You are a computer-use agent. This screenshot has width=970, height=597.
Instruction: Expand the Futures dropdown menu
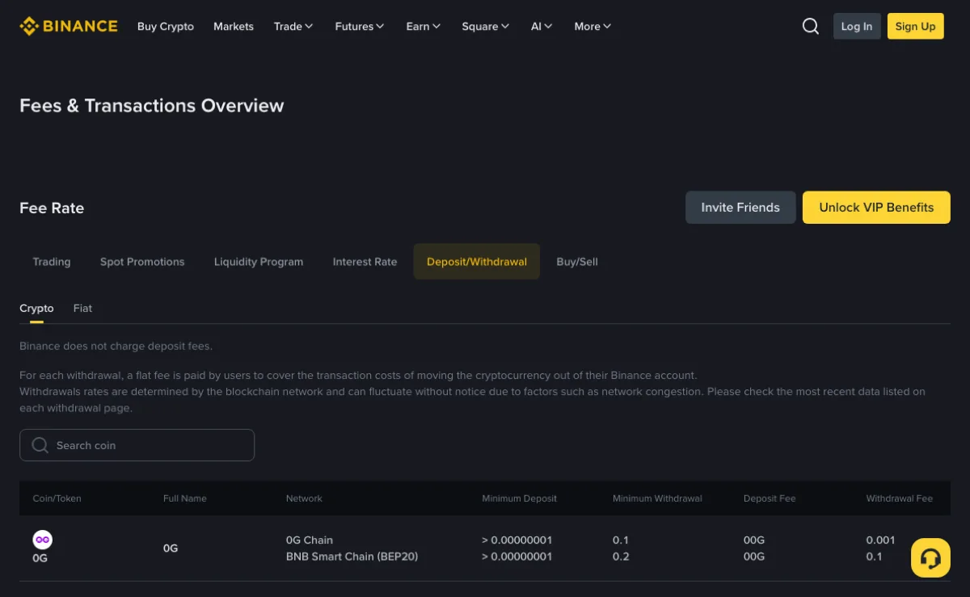coord(360,26)
